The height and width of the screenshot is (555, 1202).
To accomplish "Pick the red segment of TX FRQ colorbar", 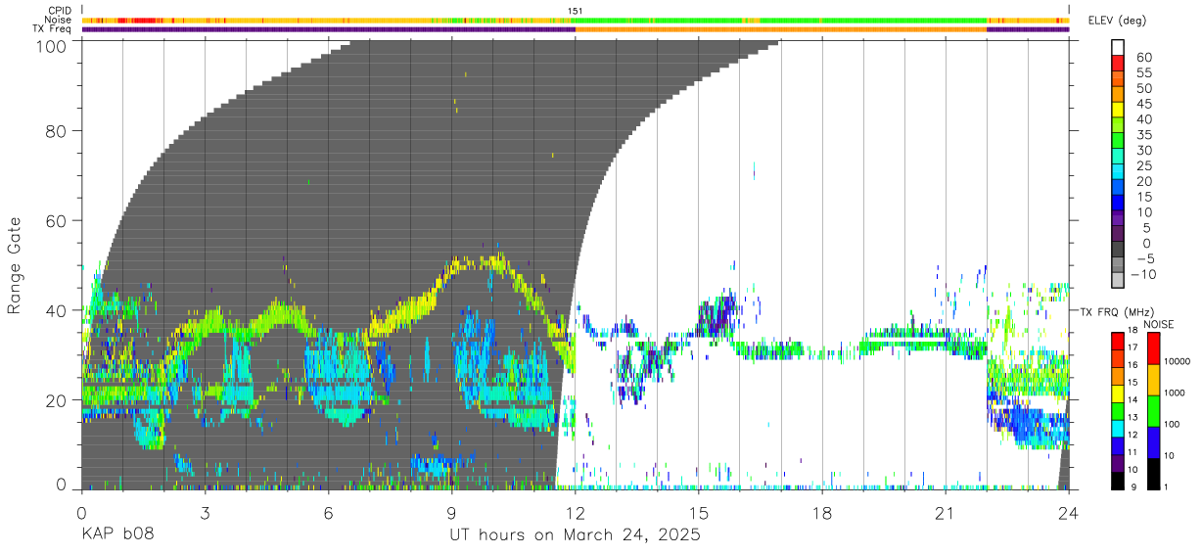I will click(1118, 341).
